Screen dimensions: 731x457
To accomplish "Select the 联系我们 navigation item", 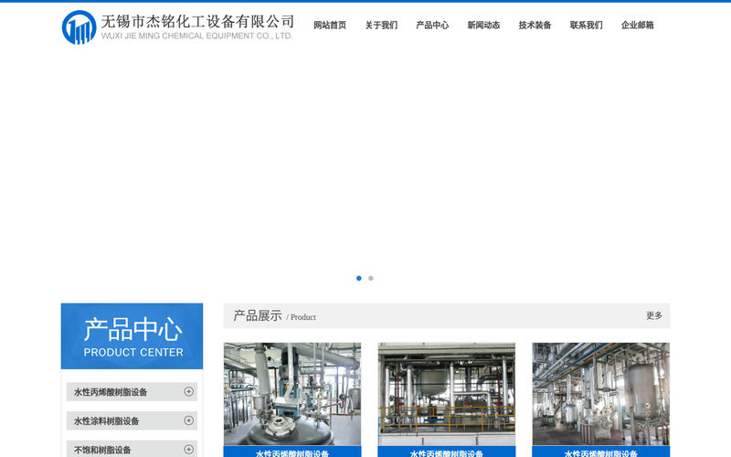I will point(586,26).
